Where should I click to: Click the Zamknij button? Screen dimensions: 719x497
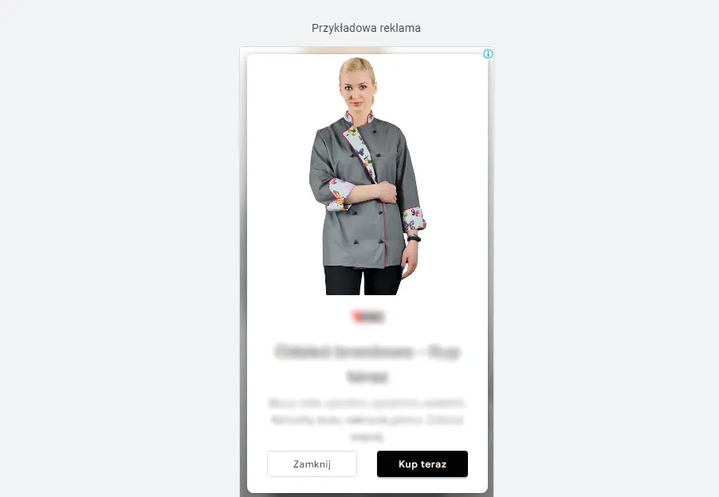click(312, 464)
